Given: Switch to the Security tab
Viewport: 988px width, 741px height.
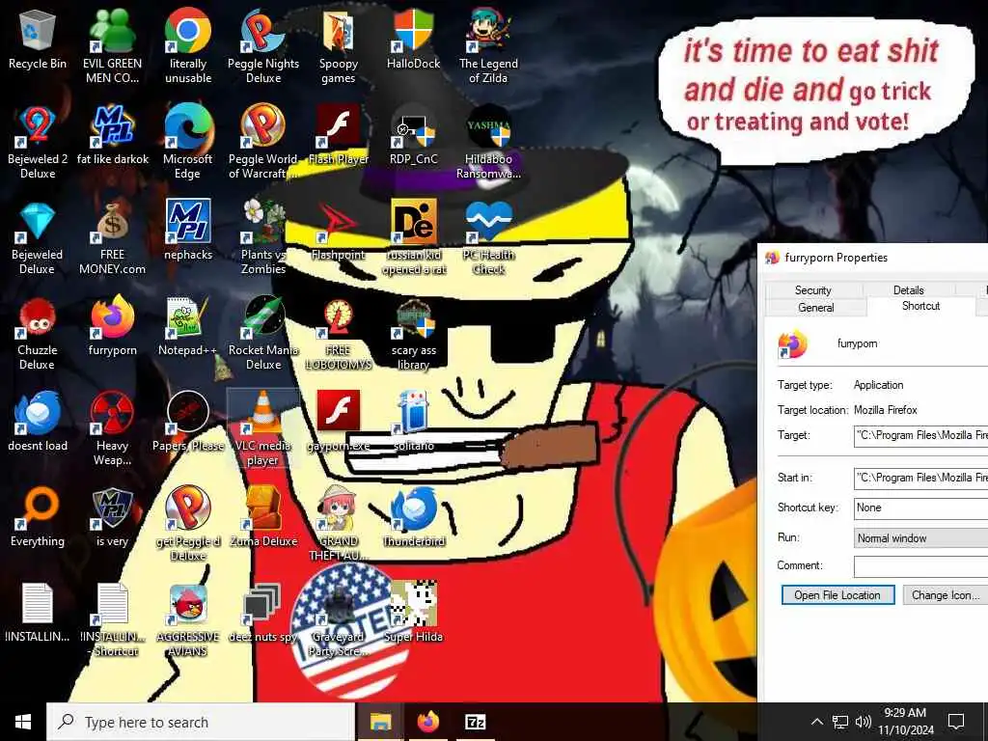Looking at the screenshot, I should point(812,289).
